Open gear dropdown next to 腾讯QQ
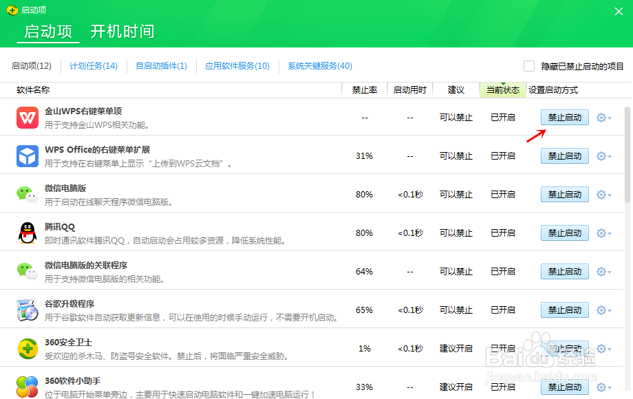Image resolution: width=633 pixels, height=399 pixels. (x=601, y=233)
